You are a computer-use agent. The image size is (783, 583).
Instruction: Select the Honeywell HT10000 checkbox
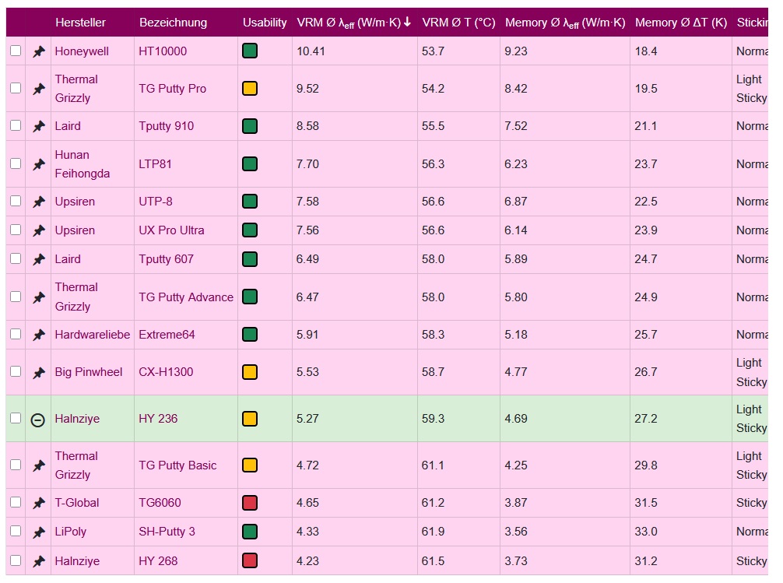click(x=16, y=51)
